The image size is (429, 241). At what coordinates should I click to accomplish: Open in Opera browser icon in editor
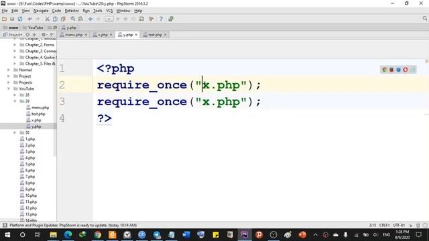point(406,70)
